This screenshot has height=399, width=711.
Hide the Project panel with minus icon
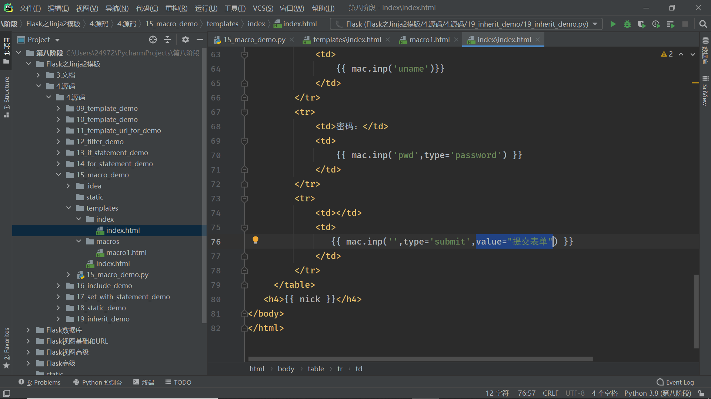200,40
